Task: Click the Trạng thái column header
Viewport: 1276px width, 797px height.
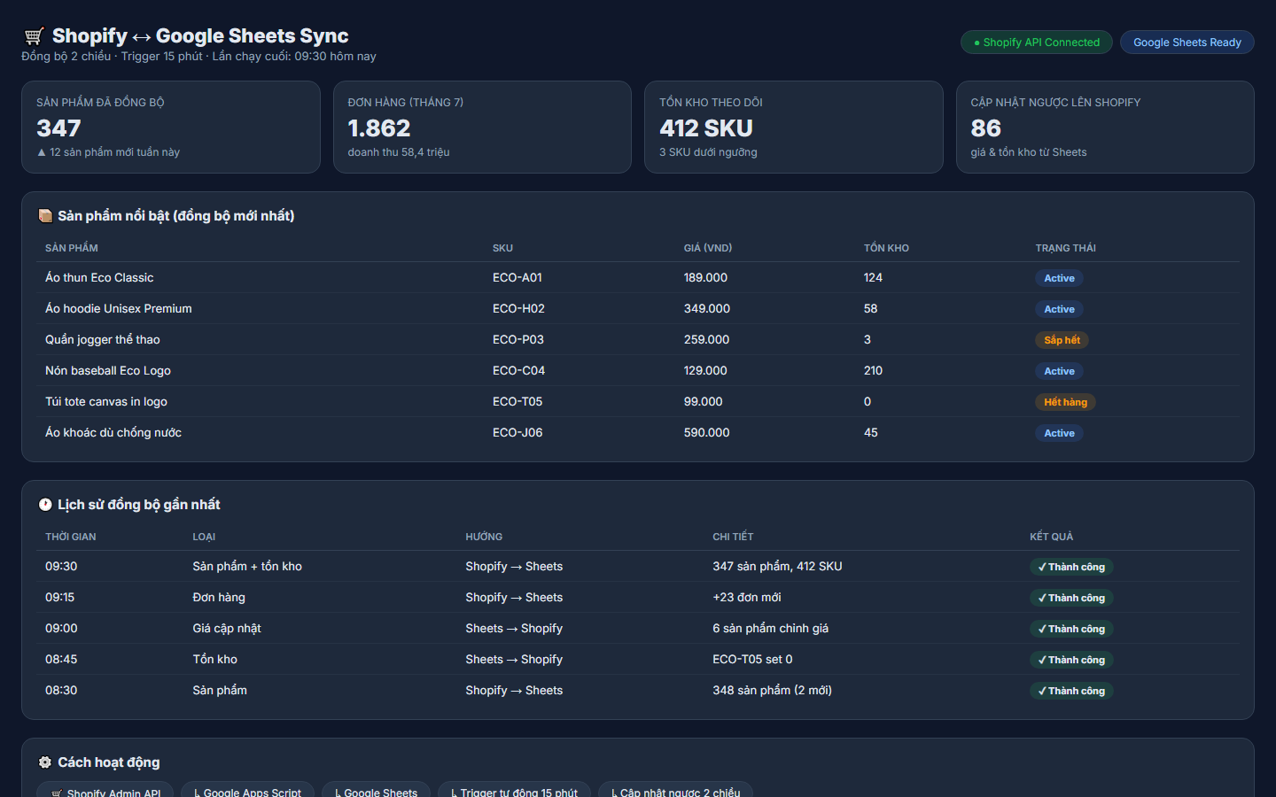Action: 1066,248
